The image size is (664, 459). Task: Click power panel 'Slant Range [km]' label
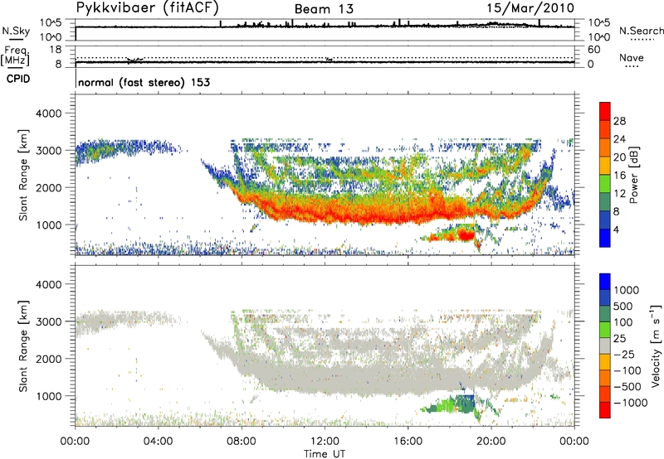click(23, 175)
